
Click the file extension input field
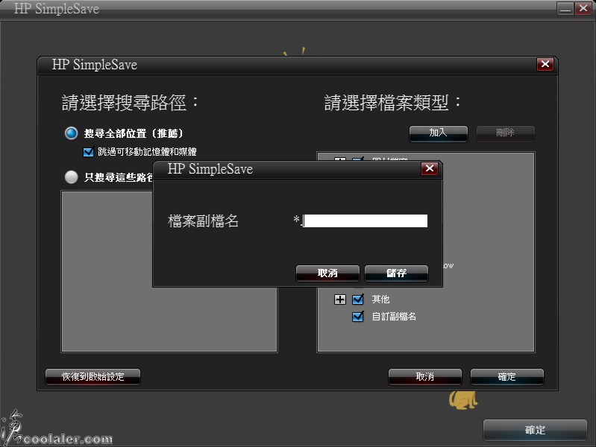[366, 221]
